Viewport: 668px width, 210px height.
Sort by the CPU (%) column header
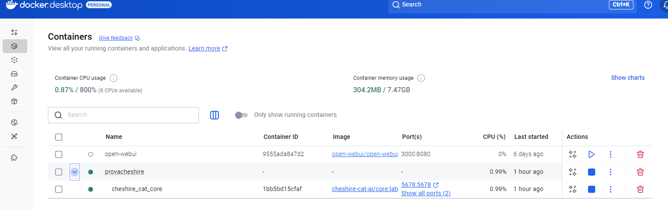click(x=494, y=137)
